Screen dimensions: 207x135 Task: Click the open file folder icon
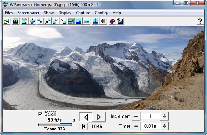click(x=6, y=21)
